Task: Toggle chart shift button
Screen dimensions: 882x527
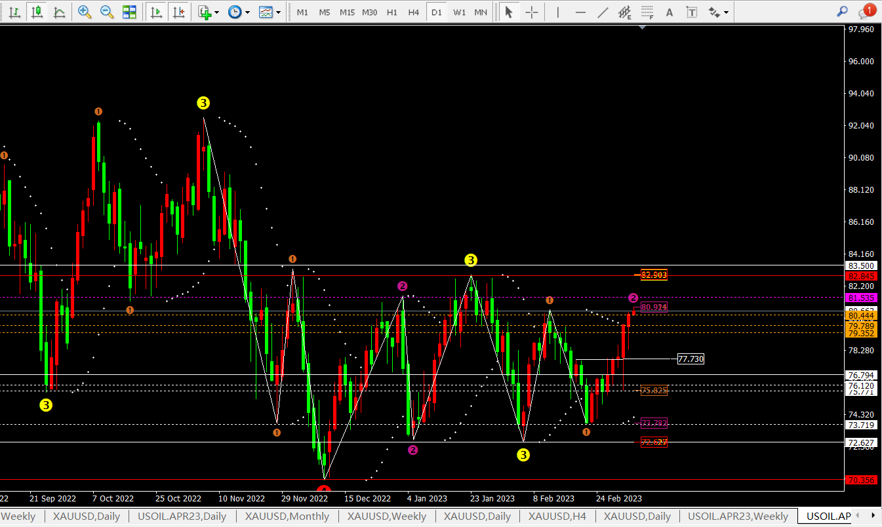Action: pos(178,12)
